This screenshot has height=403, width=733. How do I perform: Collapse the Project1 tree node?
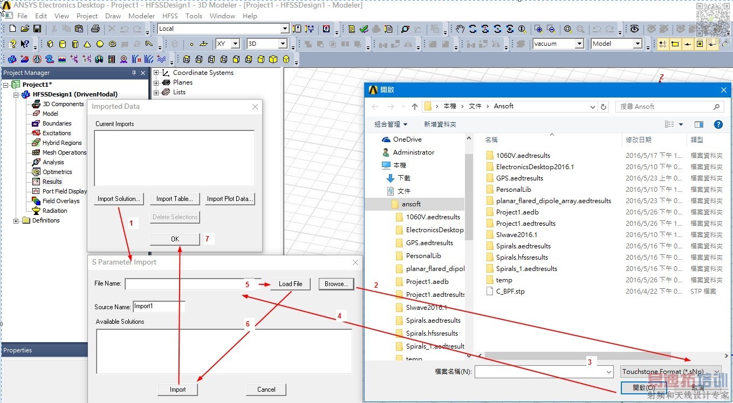point(6,85)
